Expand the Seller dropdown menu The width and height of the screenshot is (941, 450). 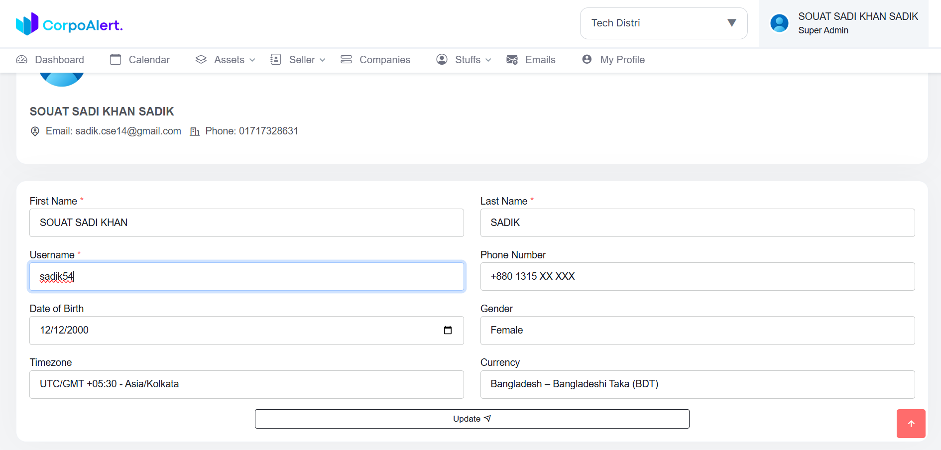pyautogui.click(x=302, y=60)
